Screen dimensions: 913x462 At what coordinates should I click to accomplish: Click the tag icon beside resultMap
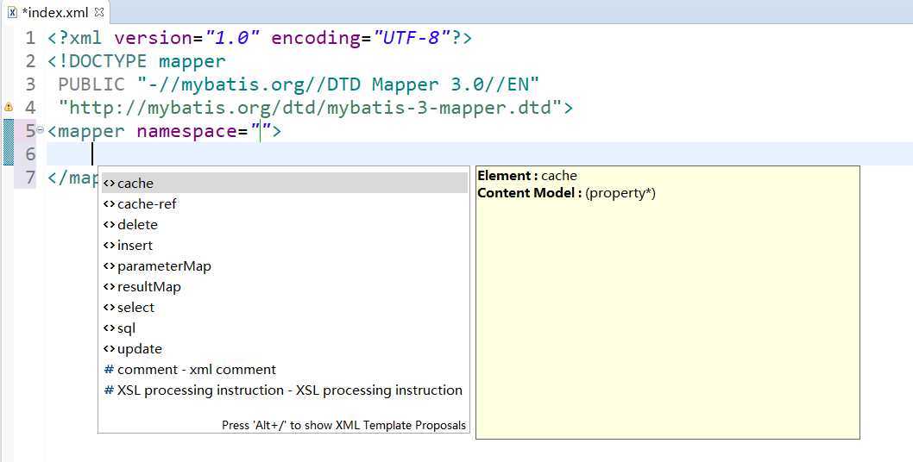(109, 287)
